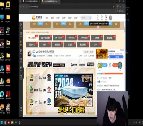Vote for OP using the orange button

pyautogui.click(x=115, y=65)
